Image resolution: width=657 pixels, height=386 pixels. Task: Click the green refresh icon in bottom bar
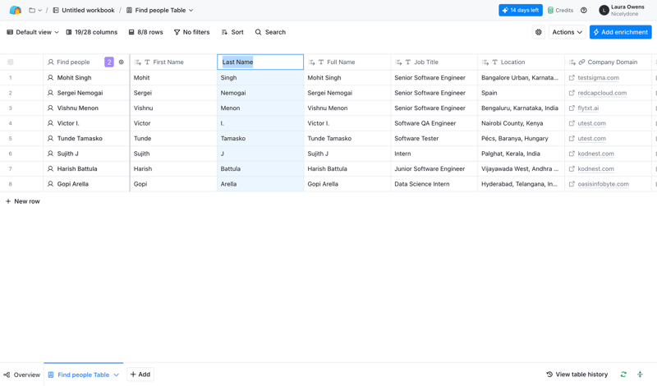623,375
